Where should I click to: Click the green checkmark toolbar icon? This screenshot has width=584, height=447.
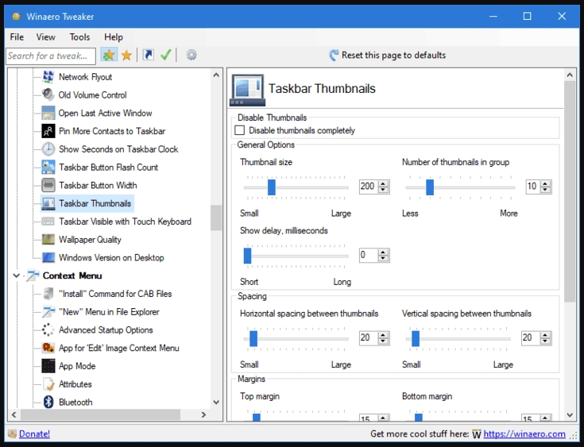(166, 56)
